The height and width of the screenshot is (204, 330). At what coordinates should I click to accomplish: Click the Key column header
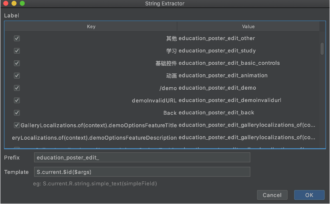(x=91, y=27)
